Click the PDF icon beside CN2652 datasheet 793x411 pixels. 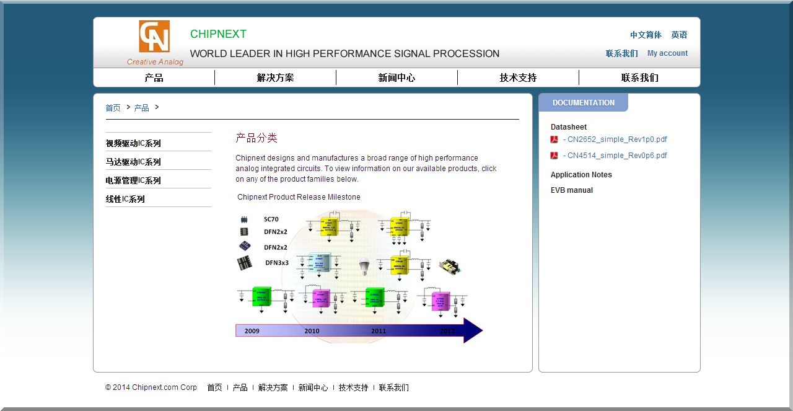(554, 139)
